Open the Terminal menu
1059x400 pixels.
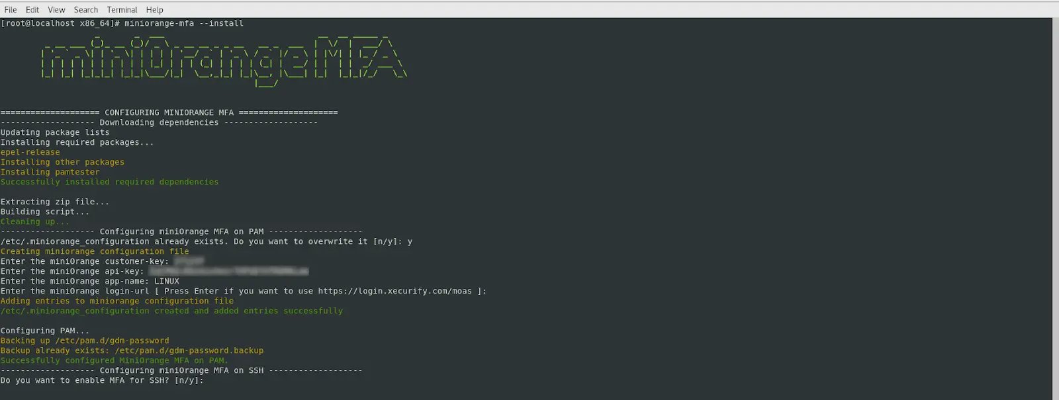click(122, 10)
